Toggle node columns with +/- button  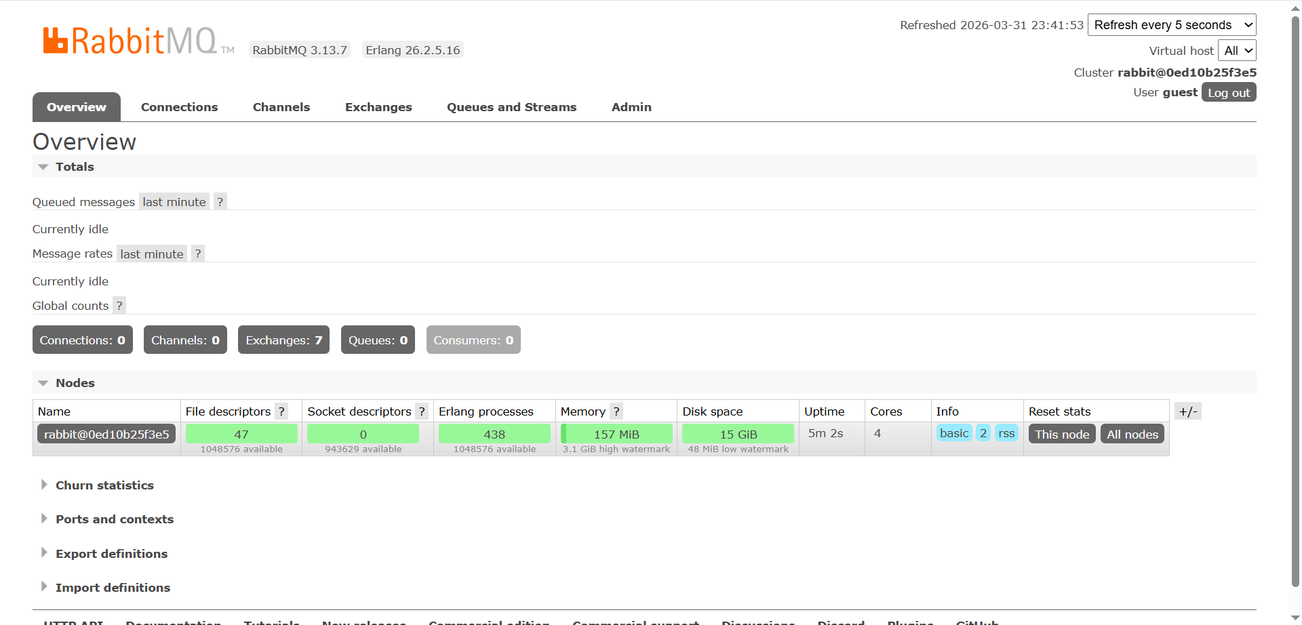tap(1187, 411)
